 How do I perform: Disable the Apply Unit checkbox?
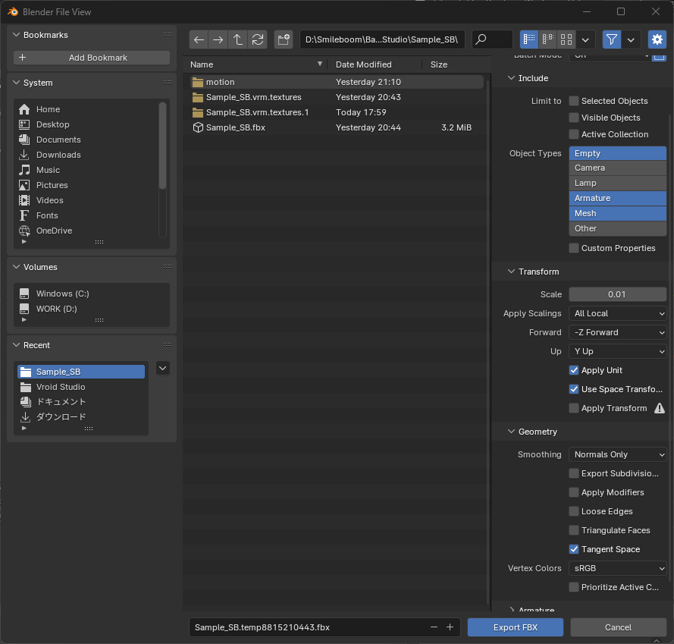[574, 370]
